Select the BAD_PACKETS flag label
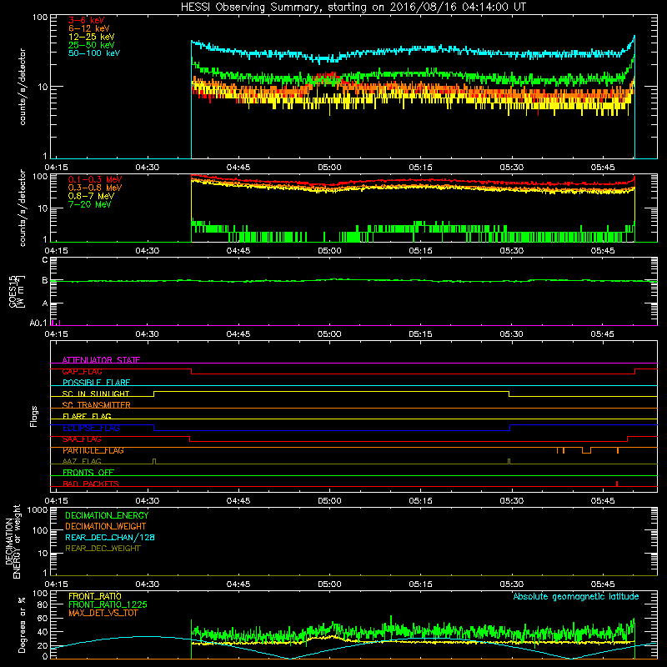 pyautogui.click(x=90, y=484)
